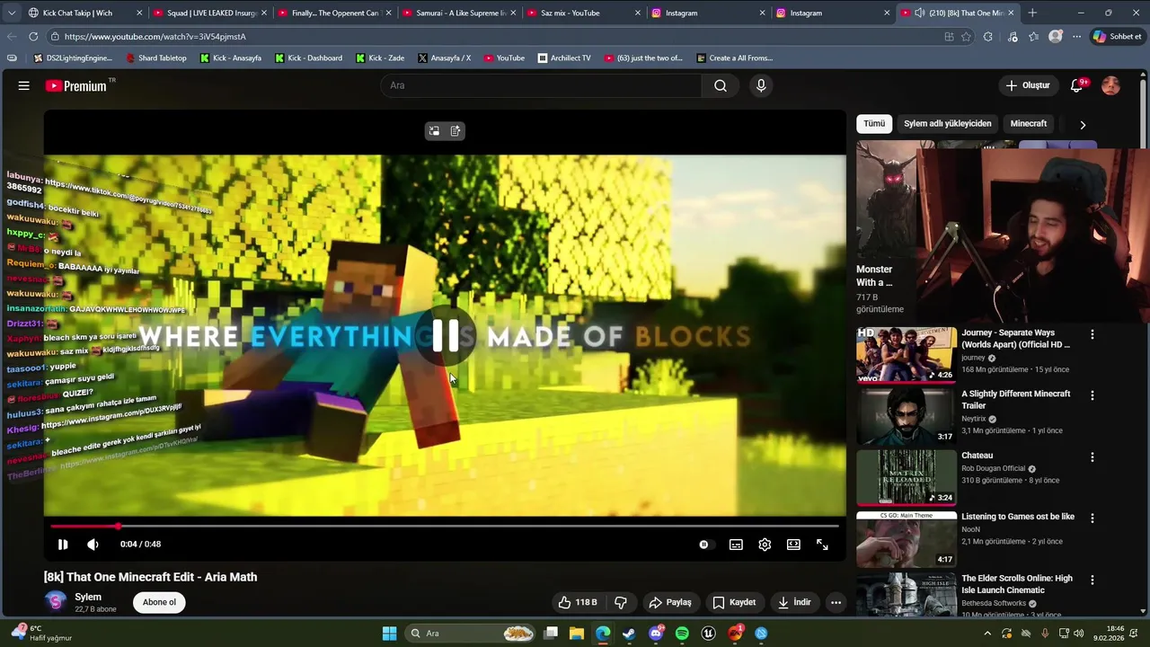The image size is (1150, 647).
Task: Like the video with 118 B likes
Action: (x=578, y=602)
